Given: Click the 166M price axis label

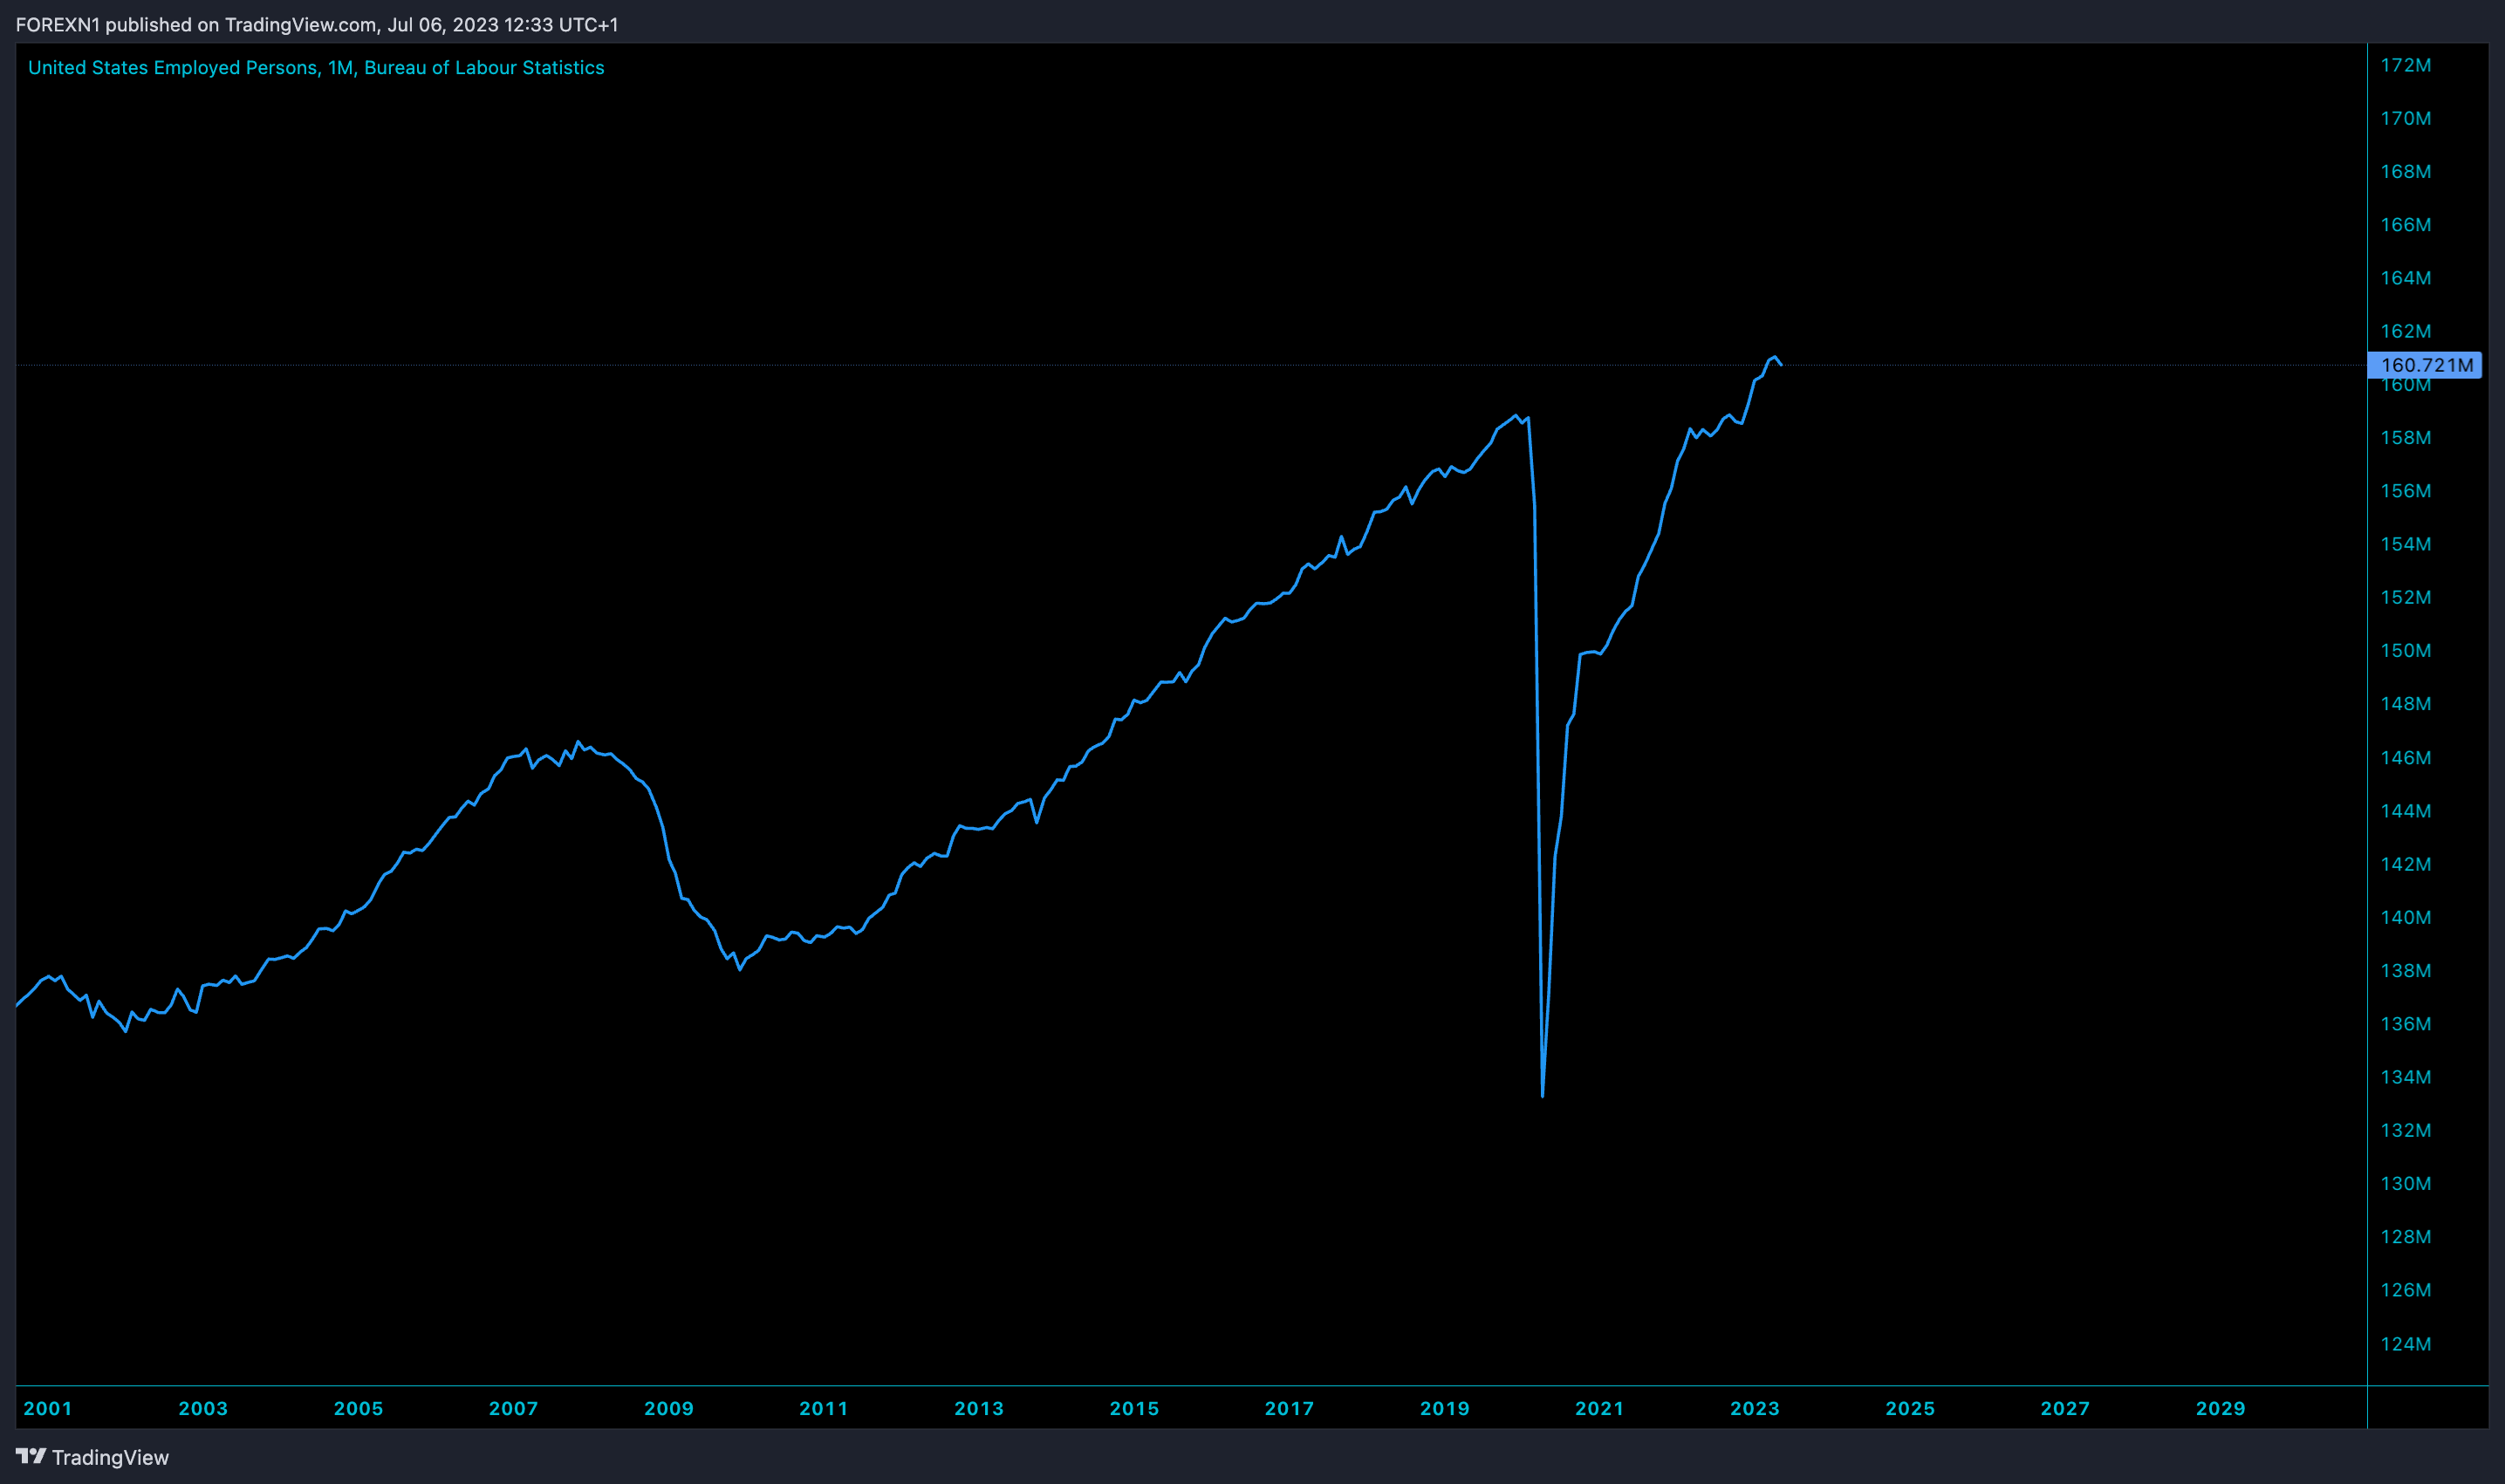Looking at the screenshot, I should (x=2406, y=224).
